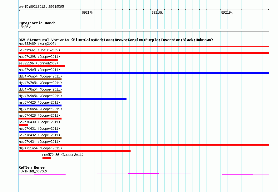The height and width of the screenshot is (192, 278).
Task: Select the 15q26.1 band label
Action: point(25,27)
